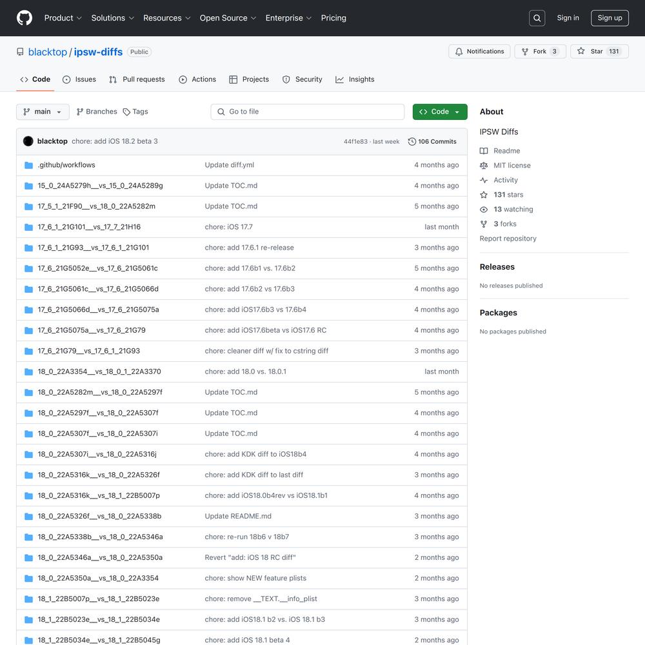The width and height of the screenshot is (645, 645).
Task: Switch to the Issues tab
Action: pyautogui.click(x=79, y=79)
